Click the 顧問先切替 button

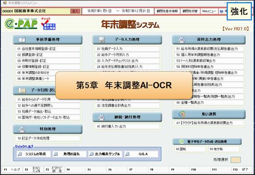(x=190, y=11)
